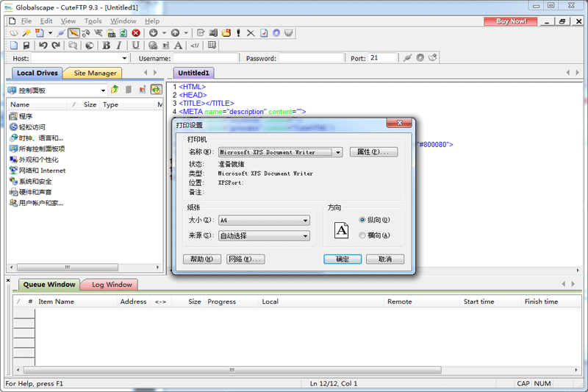Image resolution: width=588 pixels, height=392 pixels.
Task: Click the red Stop transfer icon
Action: coord(136,33)
